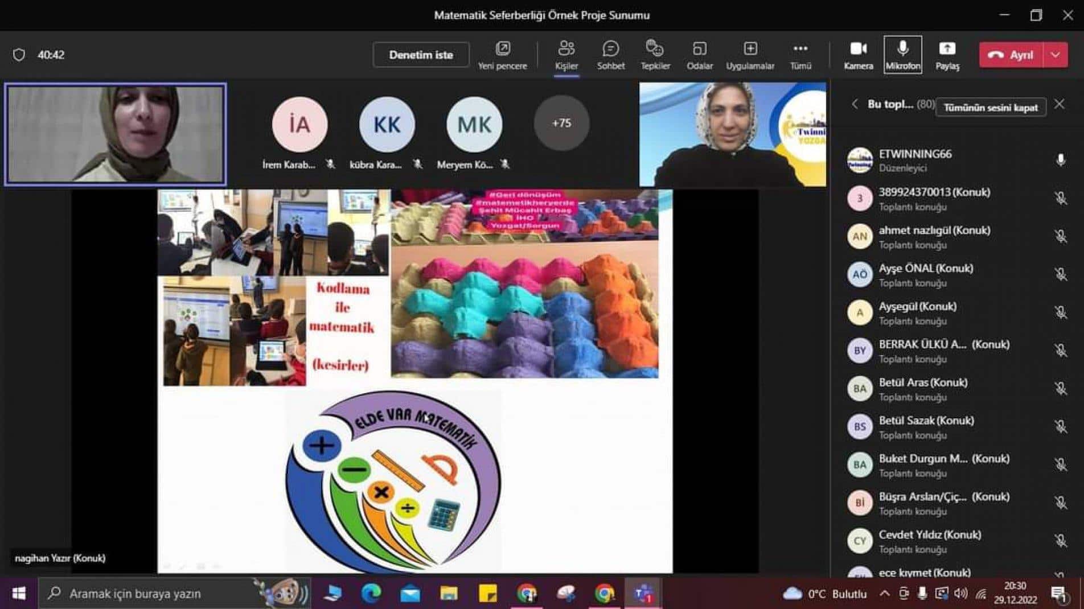Viewport: 1084px width, 609px height.
Task: Leave the meeting with Ayrıl button
Action: point(1011,55)
